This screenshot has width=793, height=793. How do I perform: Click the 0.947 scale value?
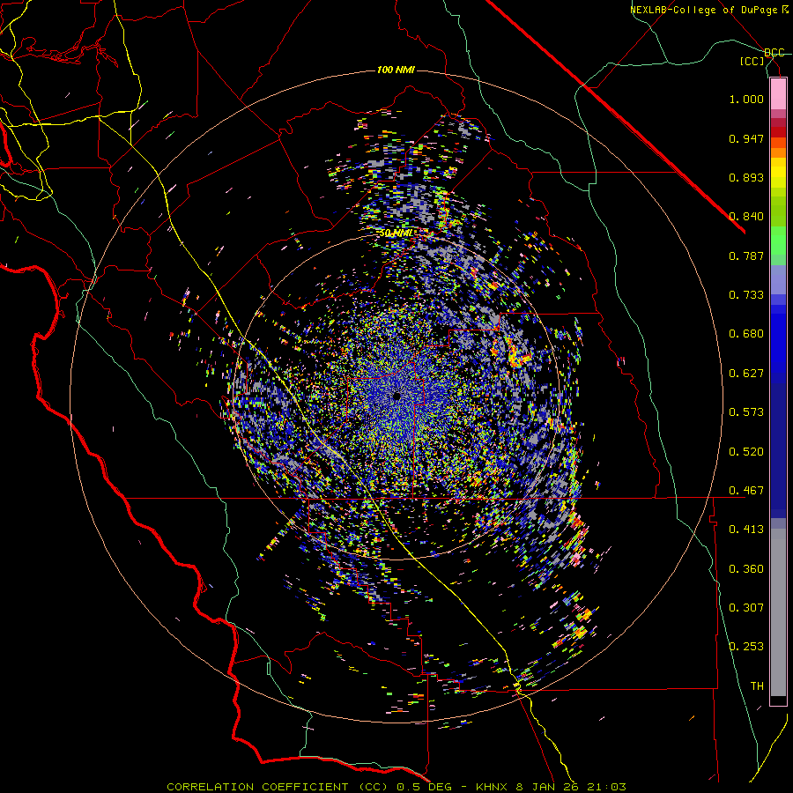pyautogui.click(x=746, y=138)
